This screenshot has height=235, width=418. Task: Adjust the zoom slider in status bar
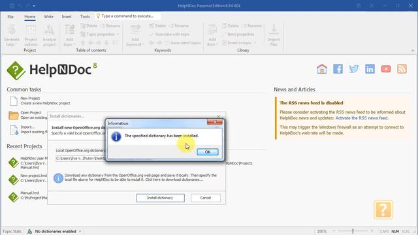click(x=353, y=231)
